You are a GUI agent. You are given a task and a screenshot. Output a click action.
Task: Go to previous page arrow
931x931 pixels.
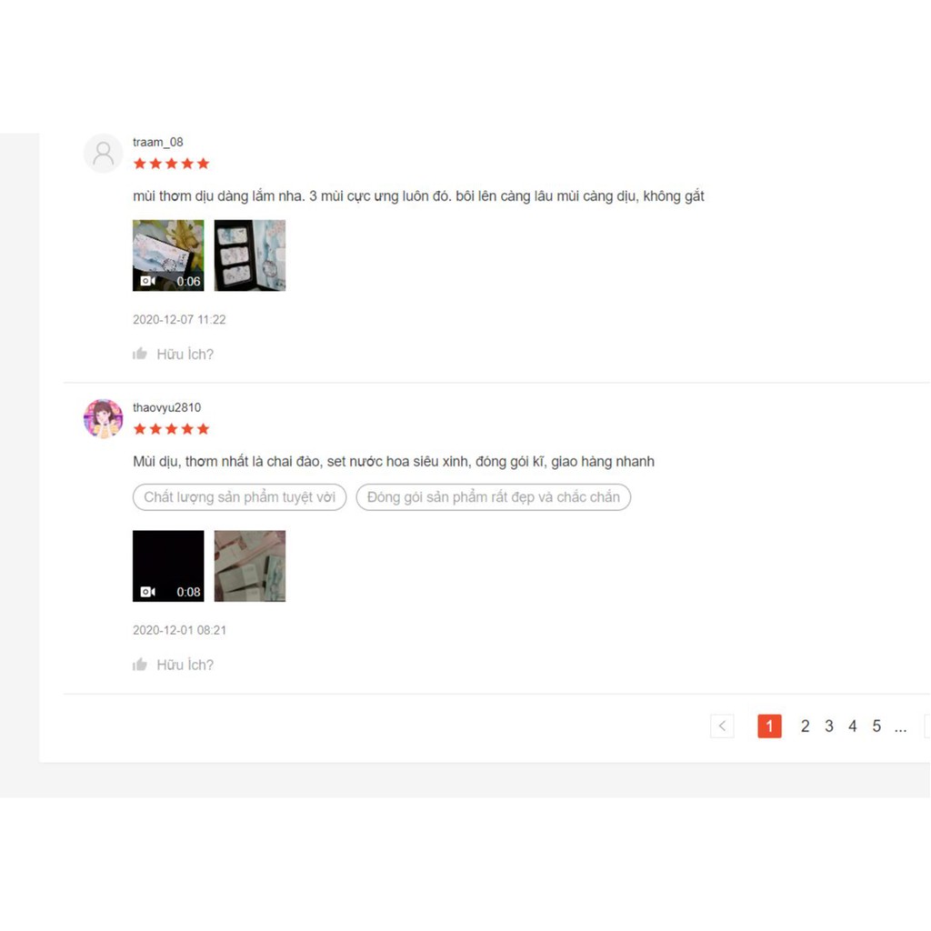(x=722, y=726)
